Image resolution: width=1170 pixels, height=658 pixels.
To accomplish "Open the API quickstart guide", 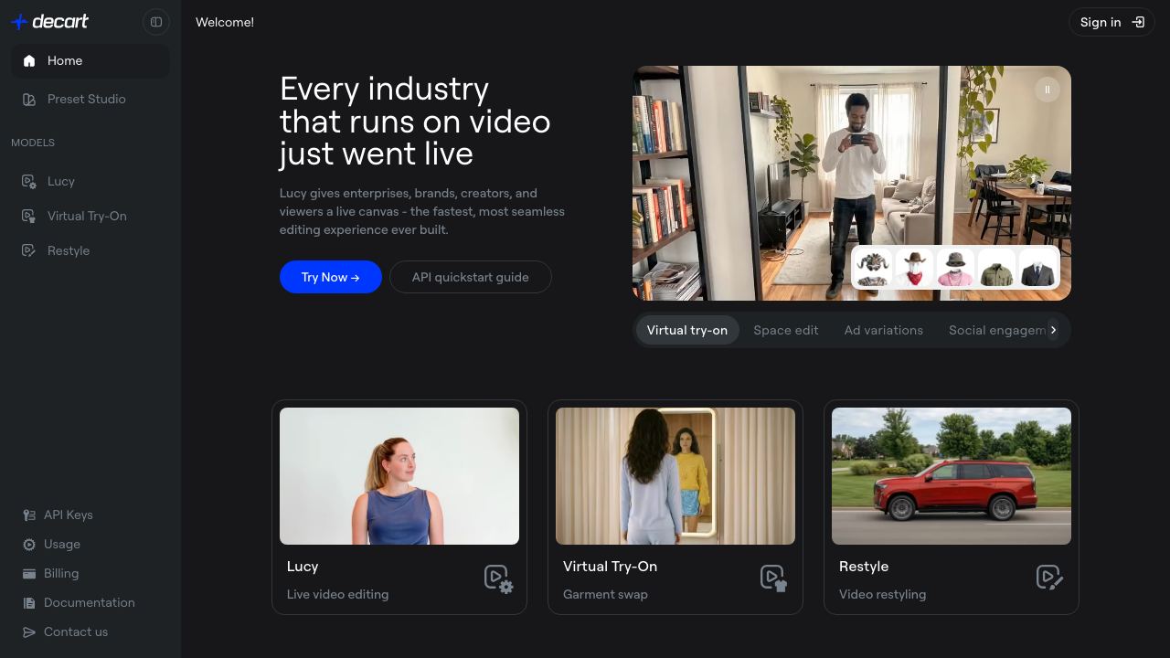I will point(471,277).
